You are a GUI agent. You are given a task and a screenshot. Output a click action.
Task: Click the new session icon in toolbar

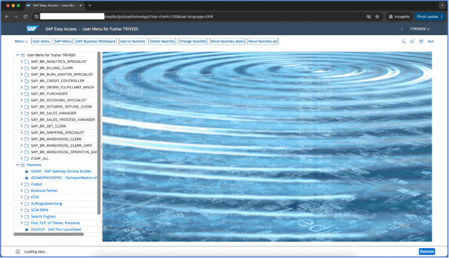coord(412,41)
